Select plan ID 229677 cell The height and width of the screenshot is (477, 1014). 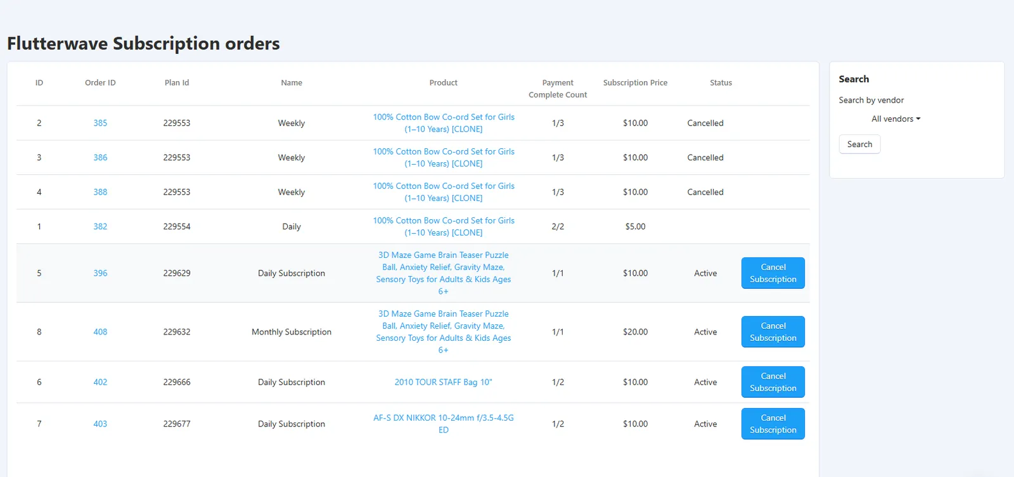(x=177, y=424)
